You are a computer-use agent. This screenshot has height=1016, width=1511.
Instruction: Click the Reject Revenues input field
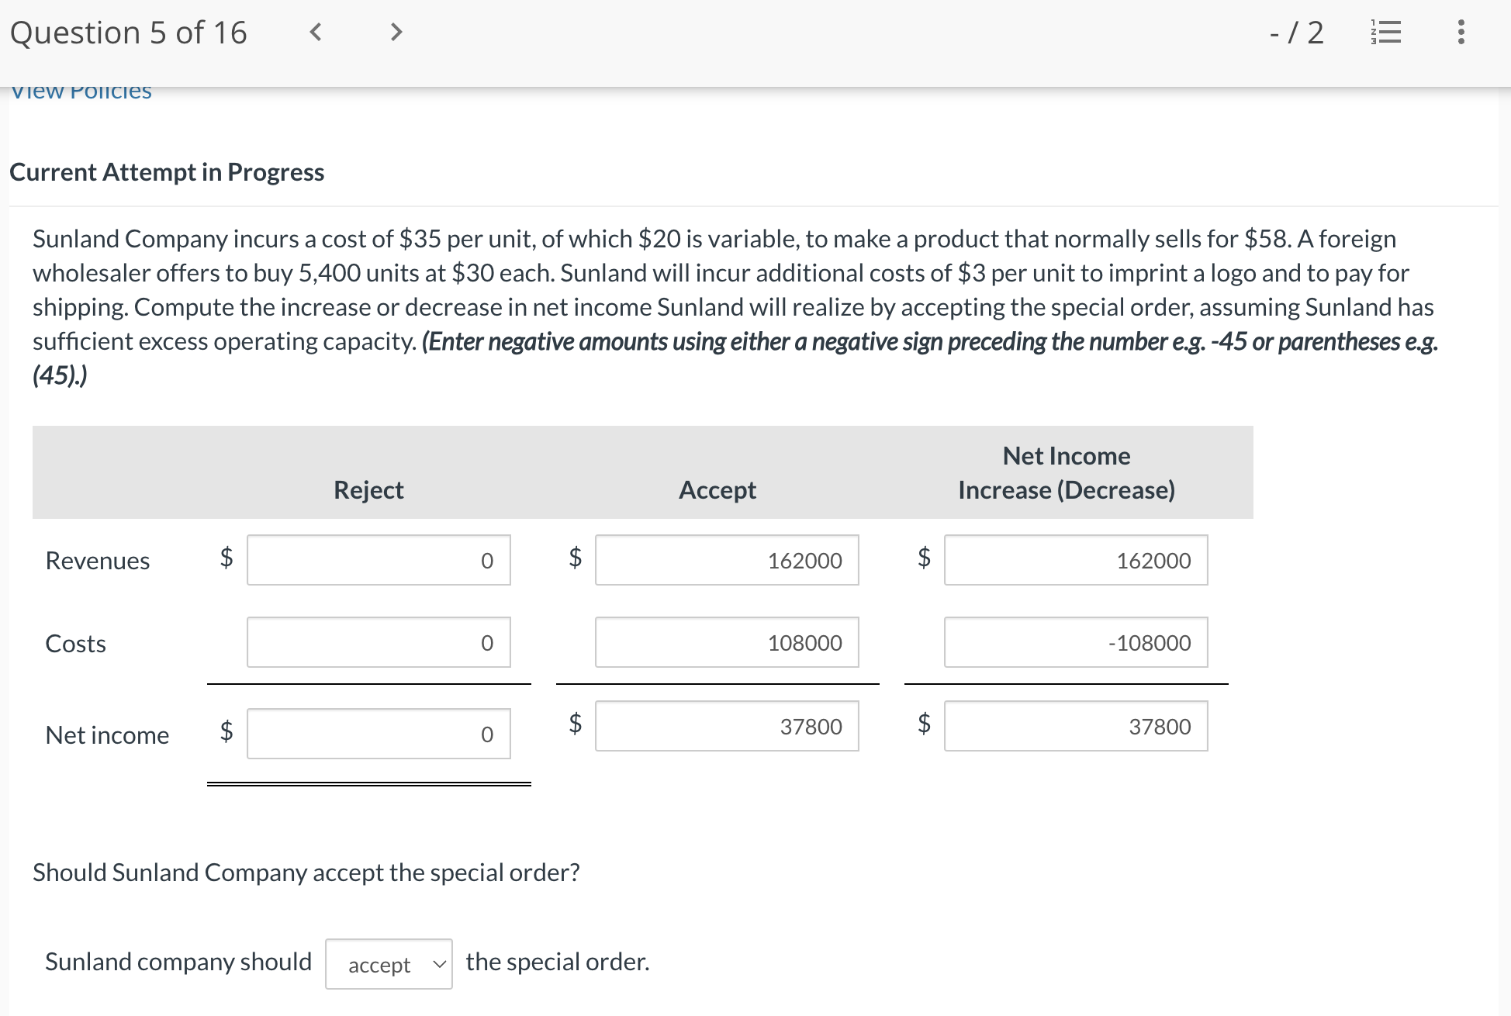tap(379, 560)
